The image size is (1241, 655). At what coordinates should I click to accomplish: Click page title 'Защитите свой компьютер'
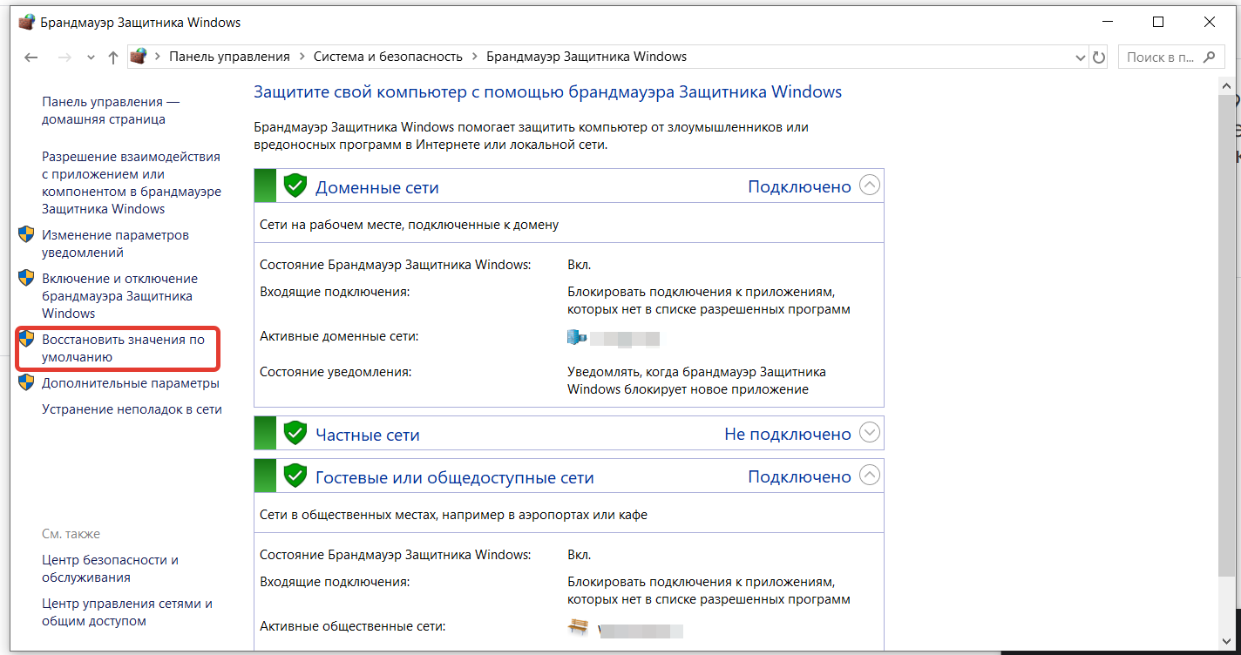click(547, 91)
